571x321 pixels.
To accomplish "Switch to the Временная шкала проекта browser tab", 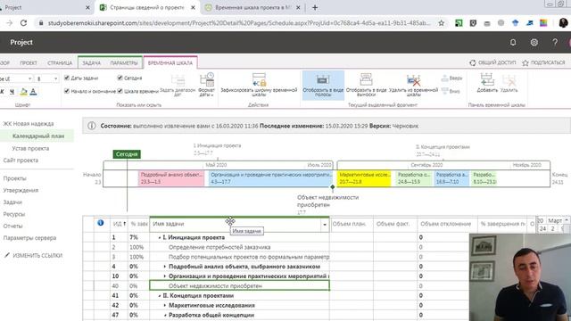I will pyautogui.click(x=252, y=8).
